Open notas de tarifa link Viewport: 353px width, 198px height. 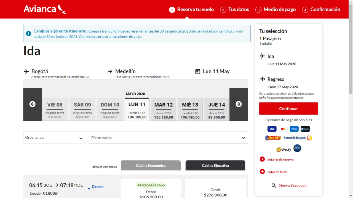tap(277, 172)
